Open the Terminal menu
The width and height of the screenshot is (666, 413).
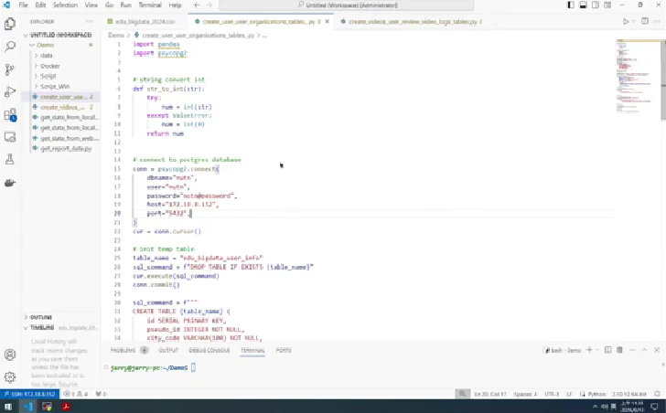150,5
